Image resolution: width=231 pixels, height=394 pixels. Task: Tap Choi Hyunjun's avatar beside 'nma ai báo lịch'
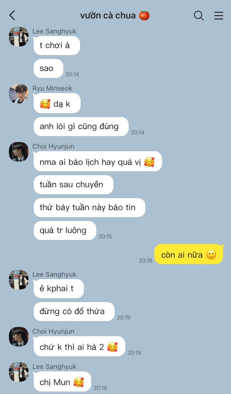point(19,152)
